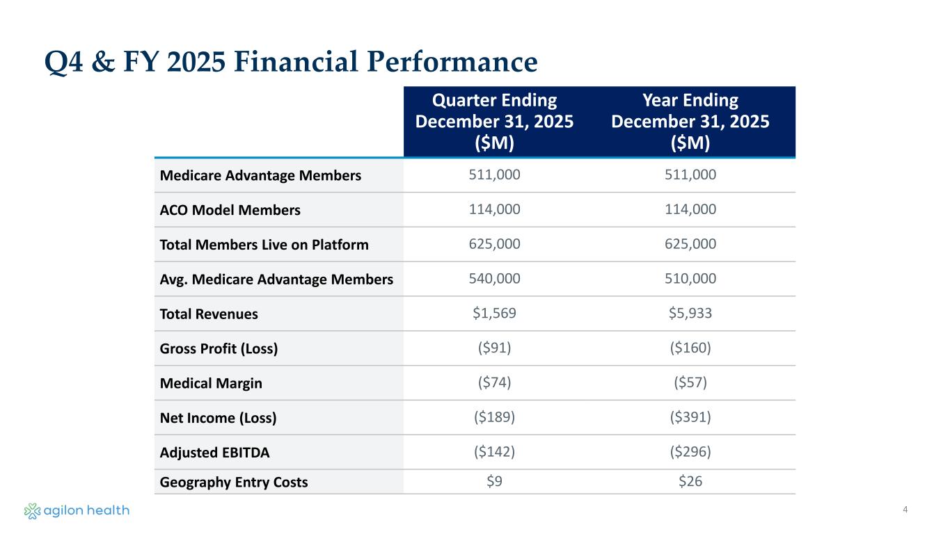
Task: Click the agilon health wordmark text
Action: tap(86, 510)
